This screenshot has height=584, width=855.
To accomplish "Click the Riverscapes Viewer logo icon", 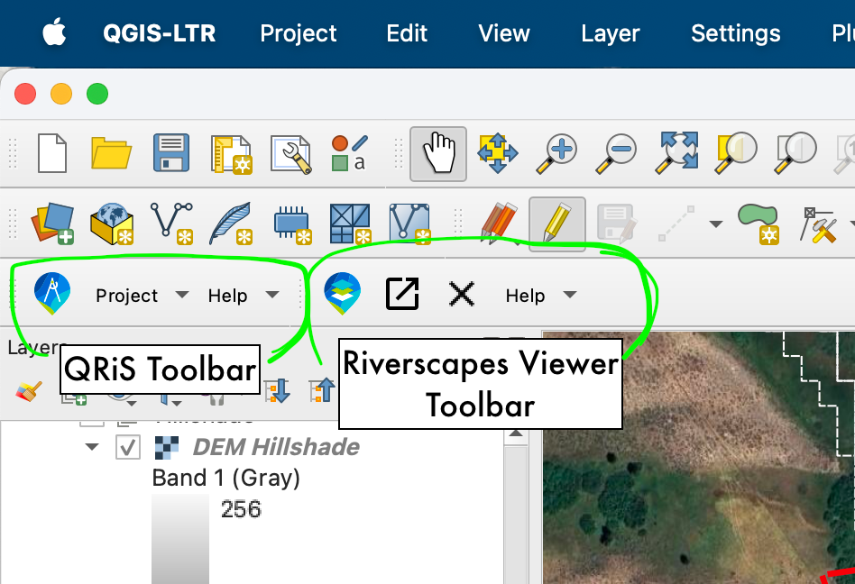I will pos(343,294).
